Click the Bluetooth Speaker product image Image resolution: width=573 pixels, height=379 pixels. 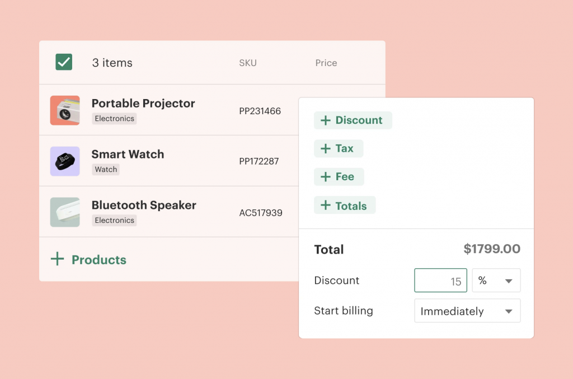[65, 212]
